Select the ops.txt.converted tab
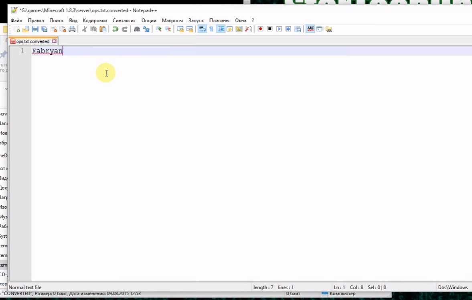Screen dimensions: 472x300 click(x=32, y=41)
